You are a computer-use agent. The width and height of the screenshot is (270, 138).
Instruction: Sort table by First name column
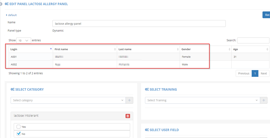tap(115, 49)
